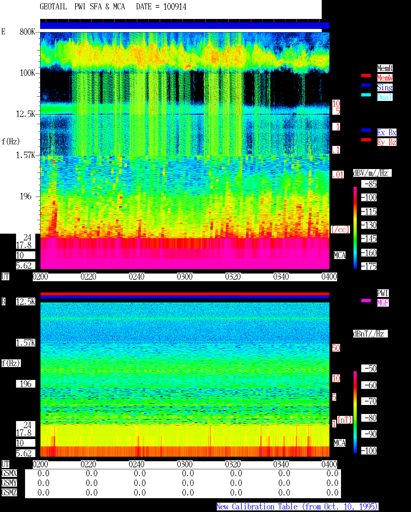This screenshot has width=411, height=512.
Task: Click the magenta MGF legend swatch
Action: pyautogui.click(x=366, y=301)
